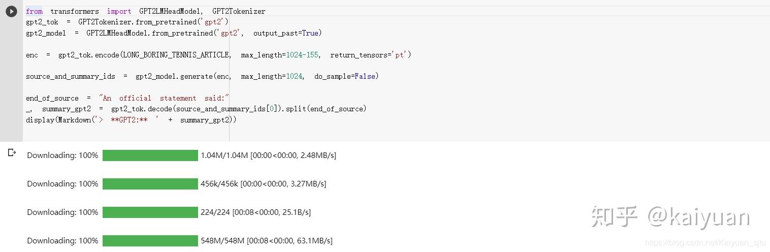This screenshot has height=252, width=770.
Task: Run the GPT2 code cell
Action: point(11,11)
